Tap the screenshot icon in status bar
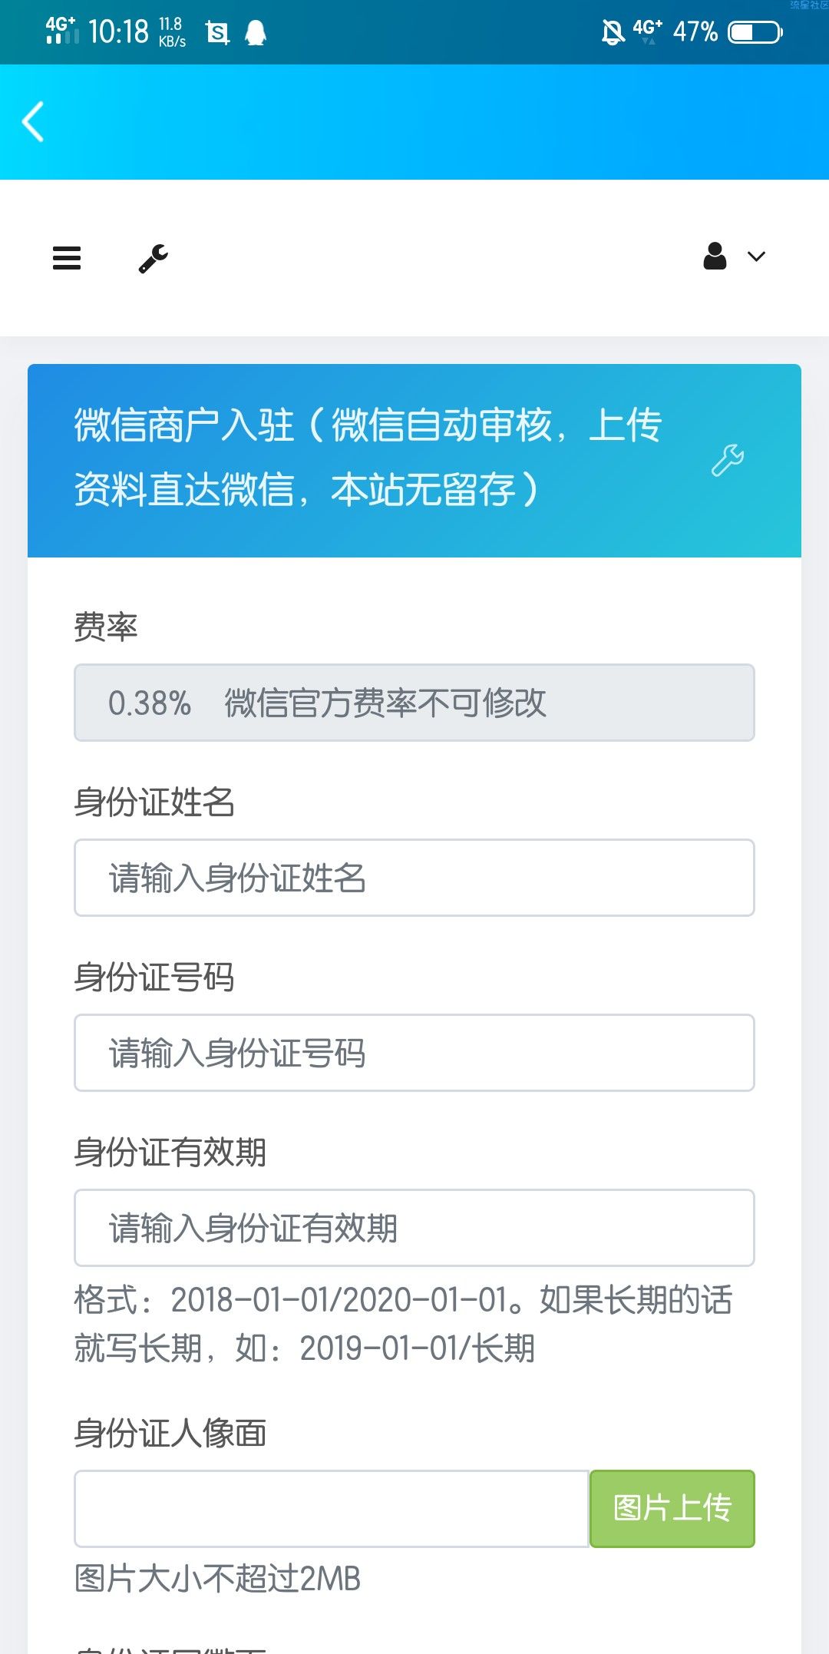This screenshot has height=1654, width=829. point(218,32)
